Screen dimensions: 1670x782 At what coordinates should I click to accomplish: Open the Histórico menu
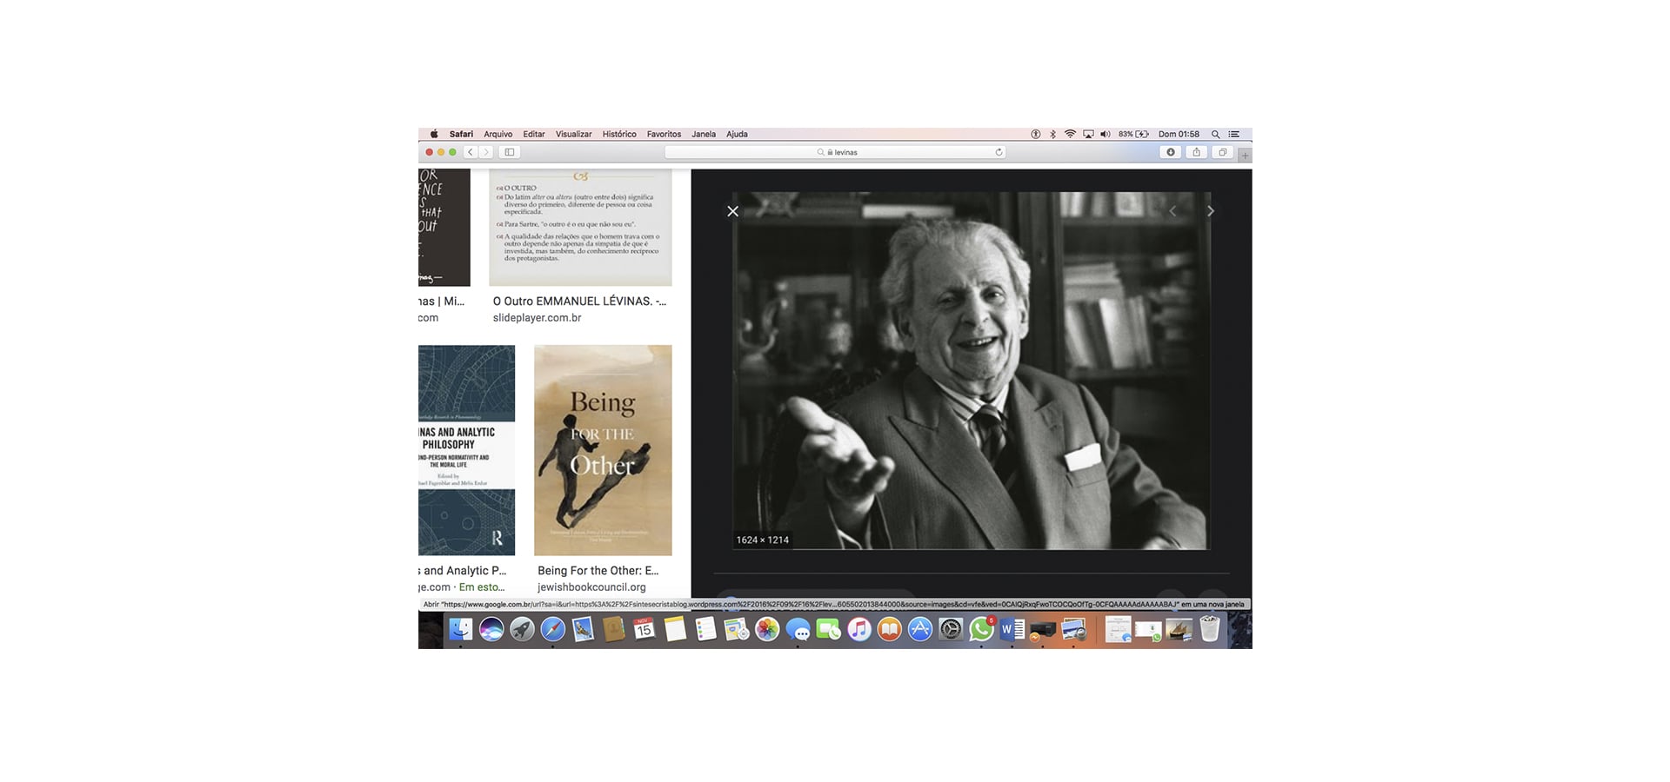tap(619, 134)
